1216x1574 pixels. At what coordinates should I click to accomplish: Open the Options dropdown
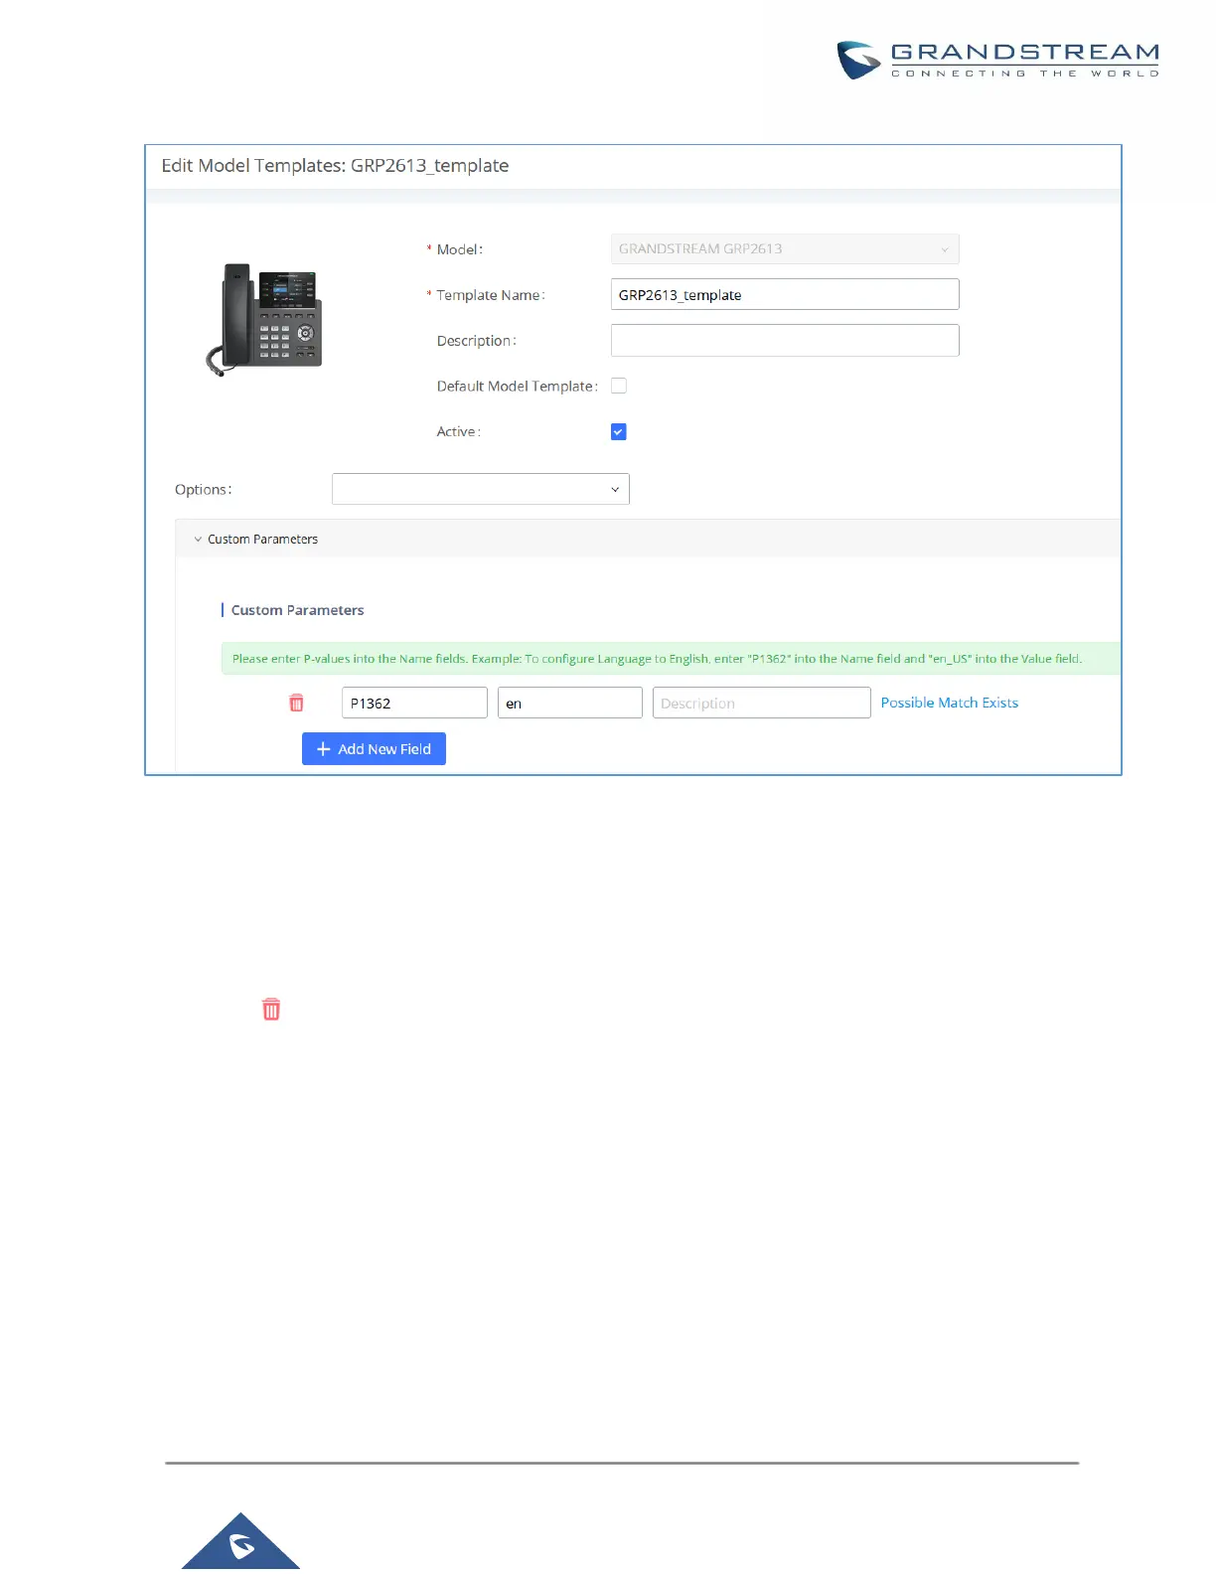[x=481, y=489]
